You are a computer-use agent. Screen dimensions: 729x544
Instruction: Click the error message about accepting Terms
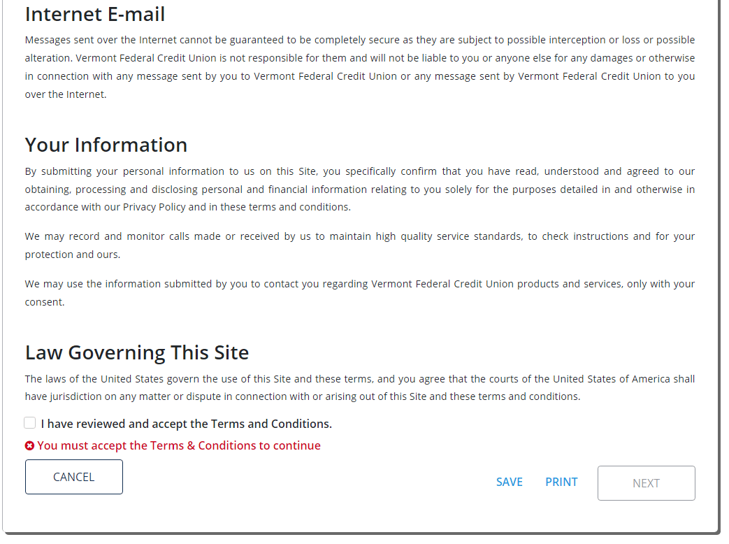pyautogui.click(x=179, y=445)
